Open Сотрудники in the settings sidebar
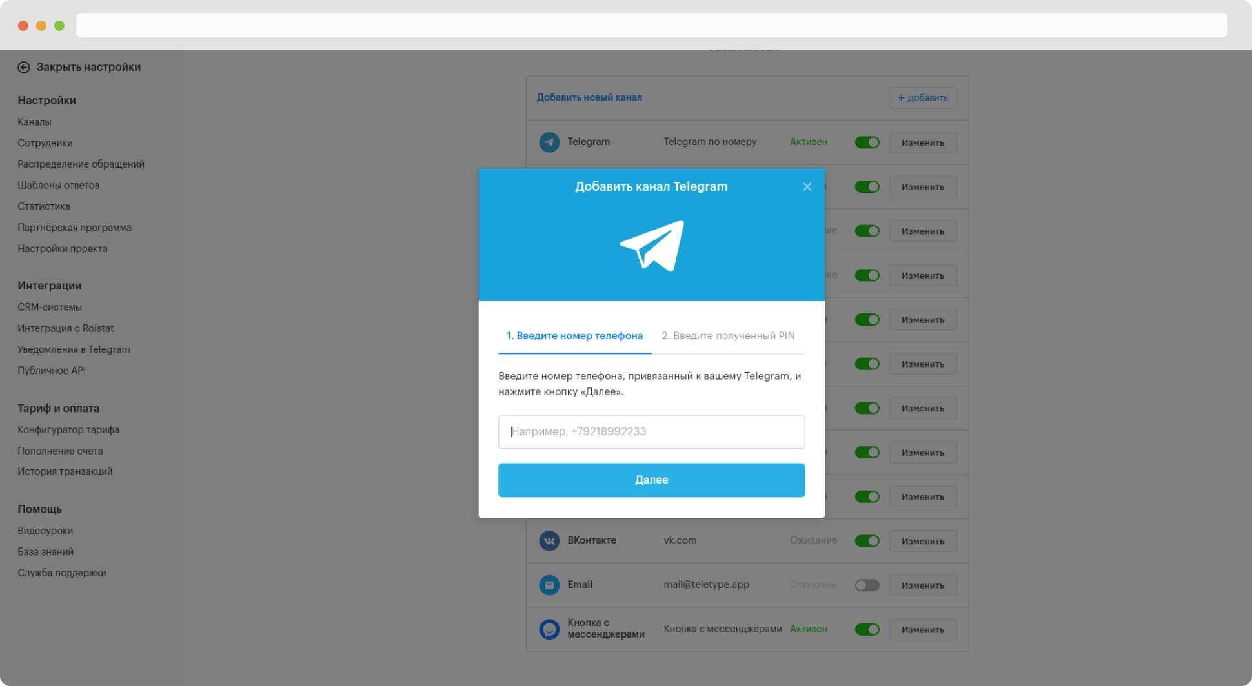The width and height of the screenshot is (1252, 686). pyautogui.click(x=45, y=143)
